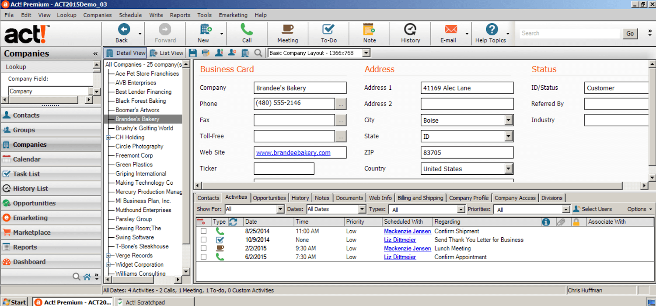
Task: Open the Dates filter dropdown
Action: (x=362, y=209)
